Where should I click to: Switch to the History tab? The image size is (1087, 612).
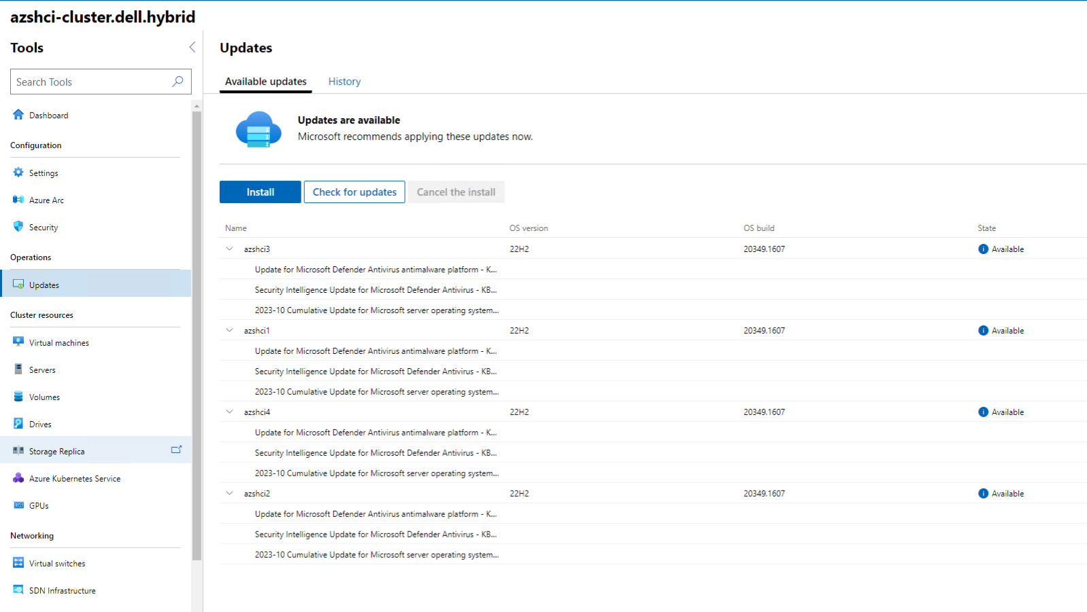[x=344, y=82]
